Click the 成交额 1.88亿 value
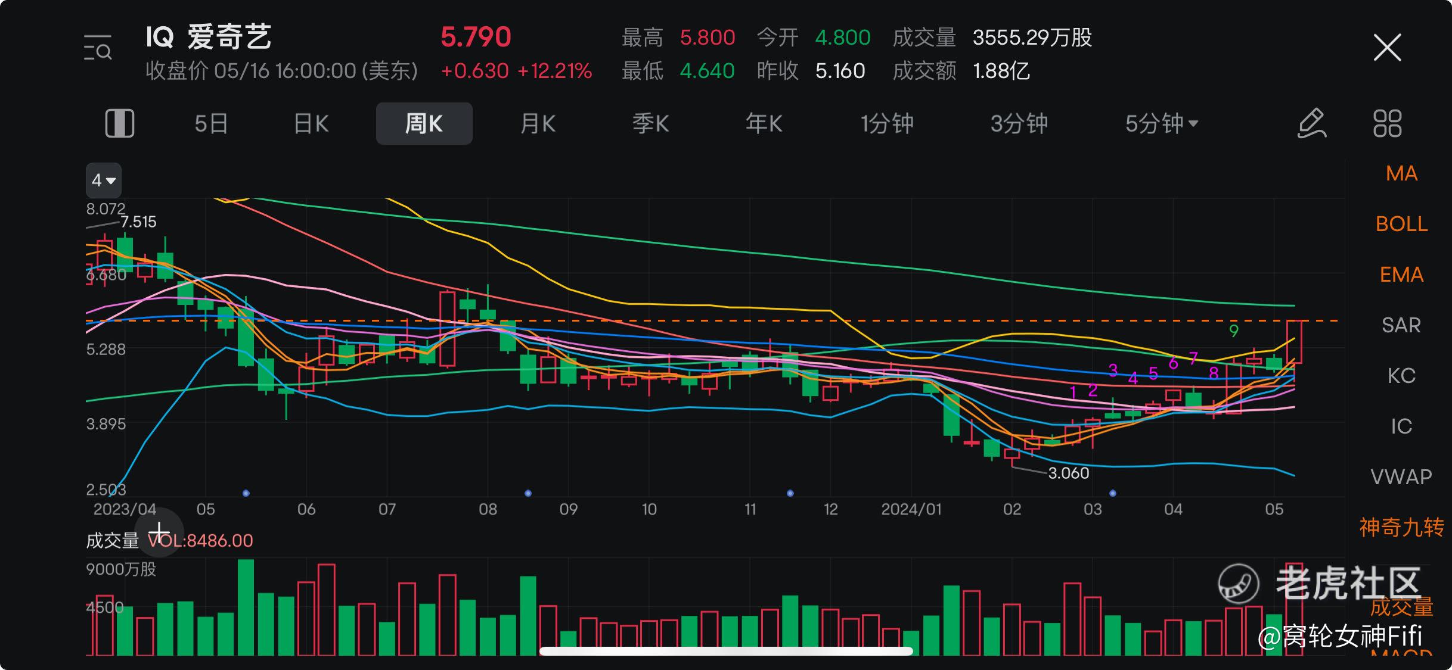The height and width of the screenshot is (670, 1452). [1001, 71]
